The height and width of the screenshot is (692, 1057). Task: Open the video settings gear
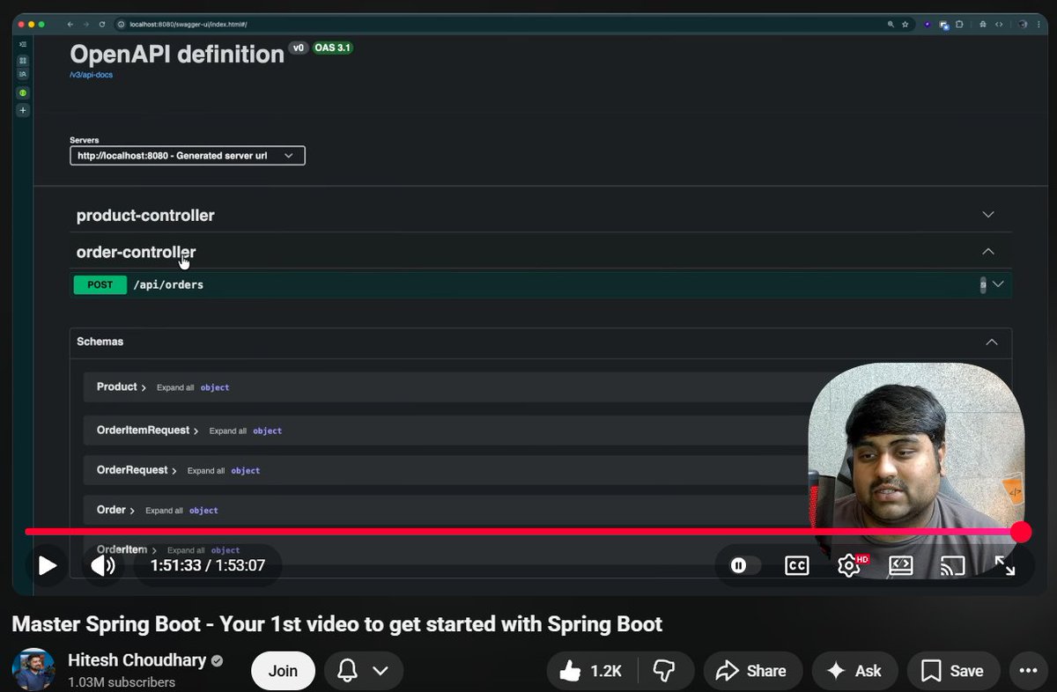pyautogui.click(x=849, y=566)
